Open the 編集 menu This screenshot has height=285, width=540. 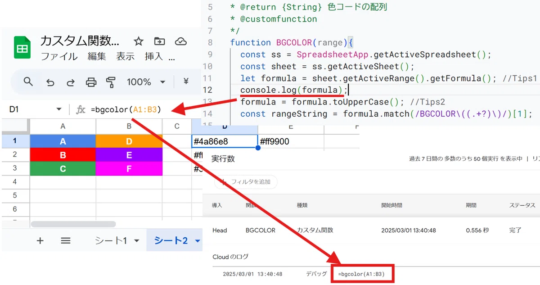pos(97,56)
